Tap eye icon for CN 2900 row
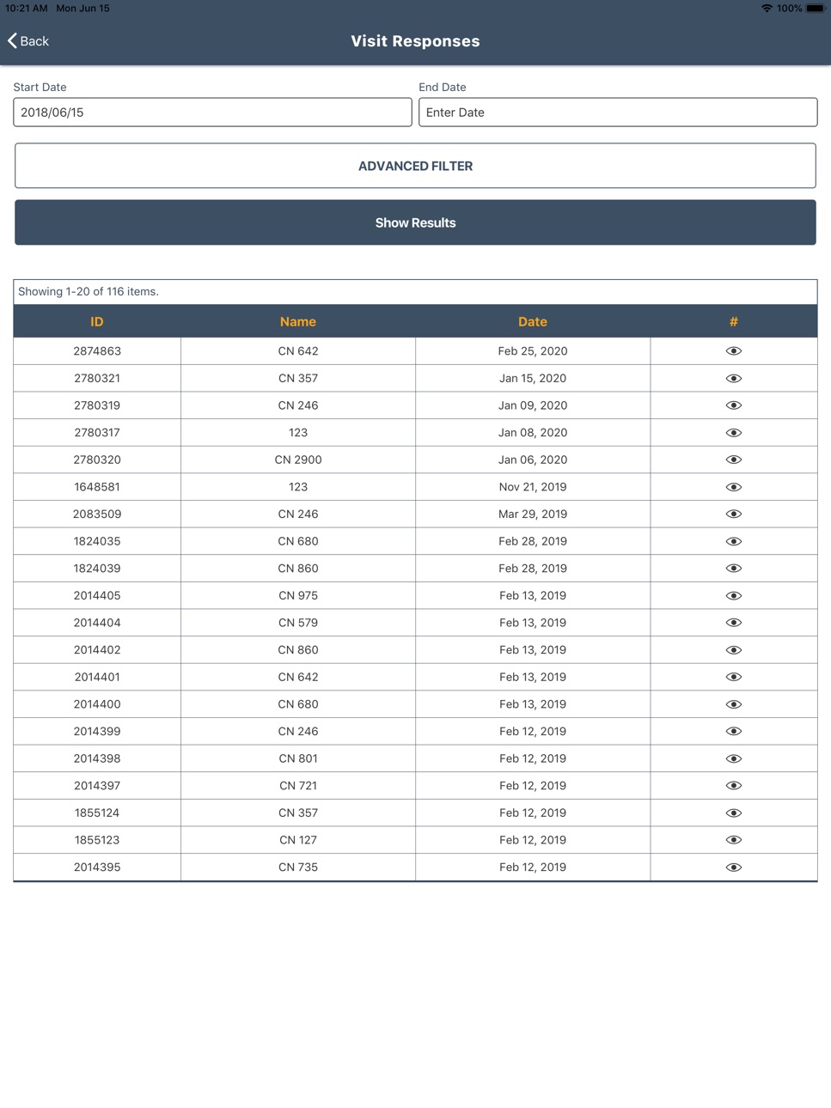This screenshot has height=1108, width=831. tap(733, 460)
